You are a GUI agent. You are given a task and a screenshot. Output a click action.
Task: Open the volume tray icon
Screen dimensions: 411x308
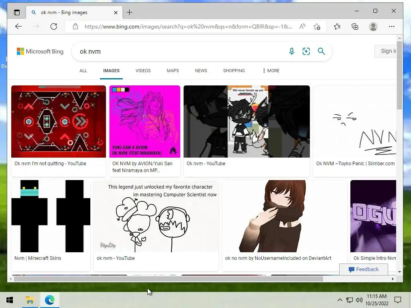point(359,300)
